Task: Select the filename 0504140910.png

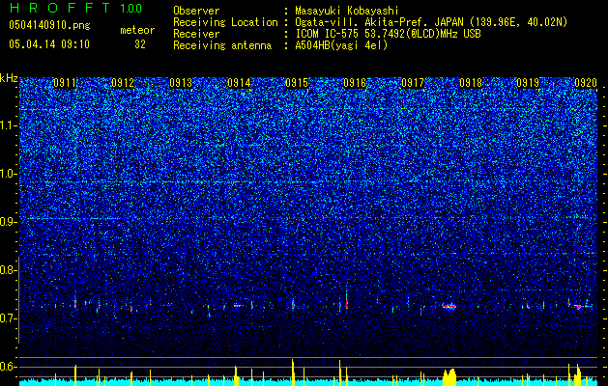Action: (x=49, y=25)
